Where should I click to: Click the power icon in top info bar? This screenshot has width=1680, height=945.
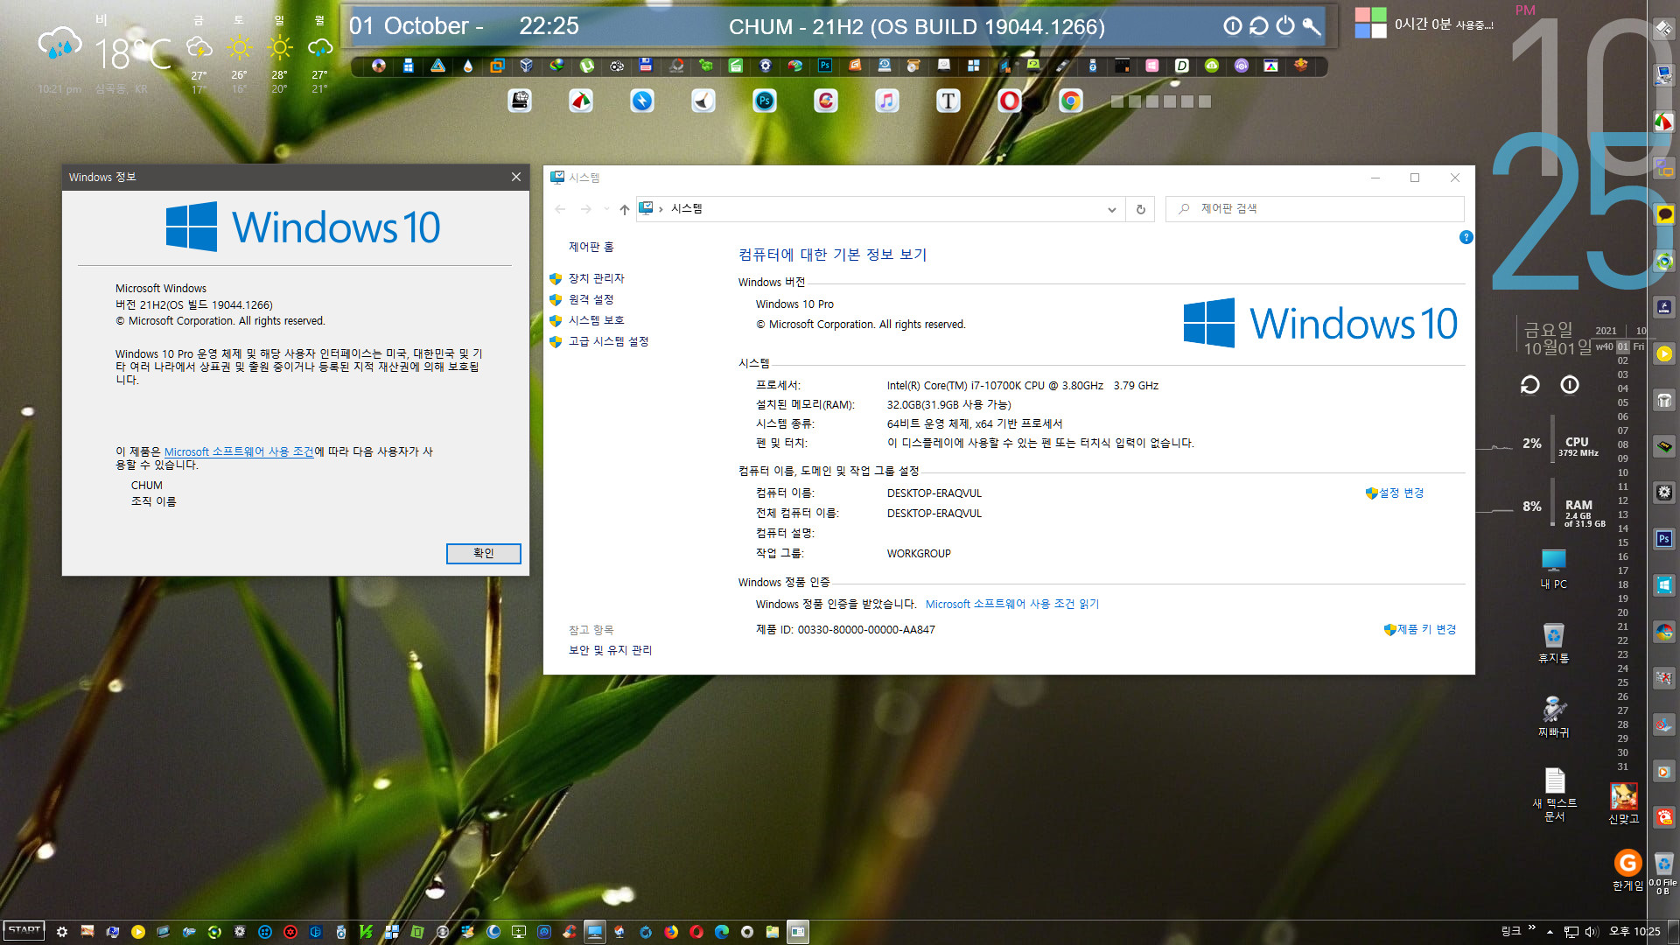pyautogui.click(x=1284, y=26)
